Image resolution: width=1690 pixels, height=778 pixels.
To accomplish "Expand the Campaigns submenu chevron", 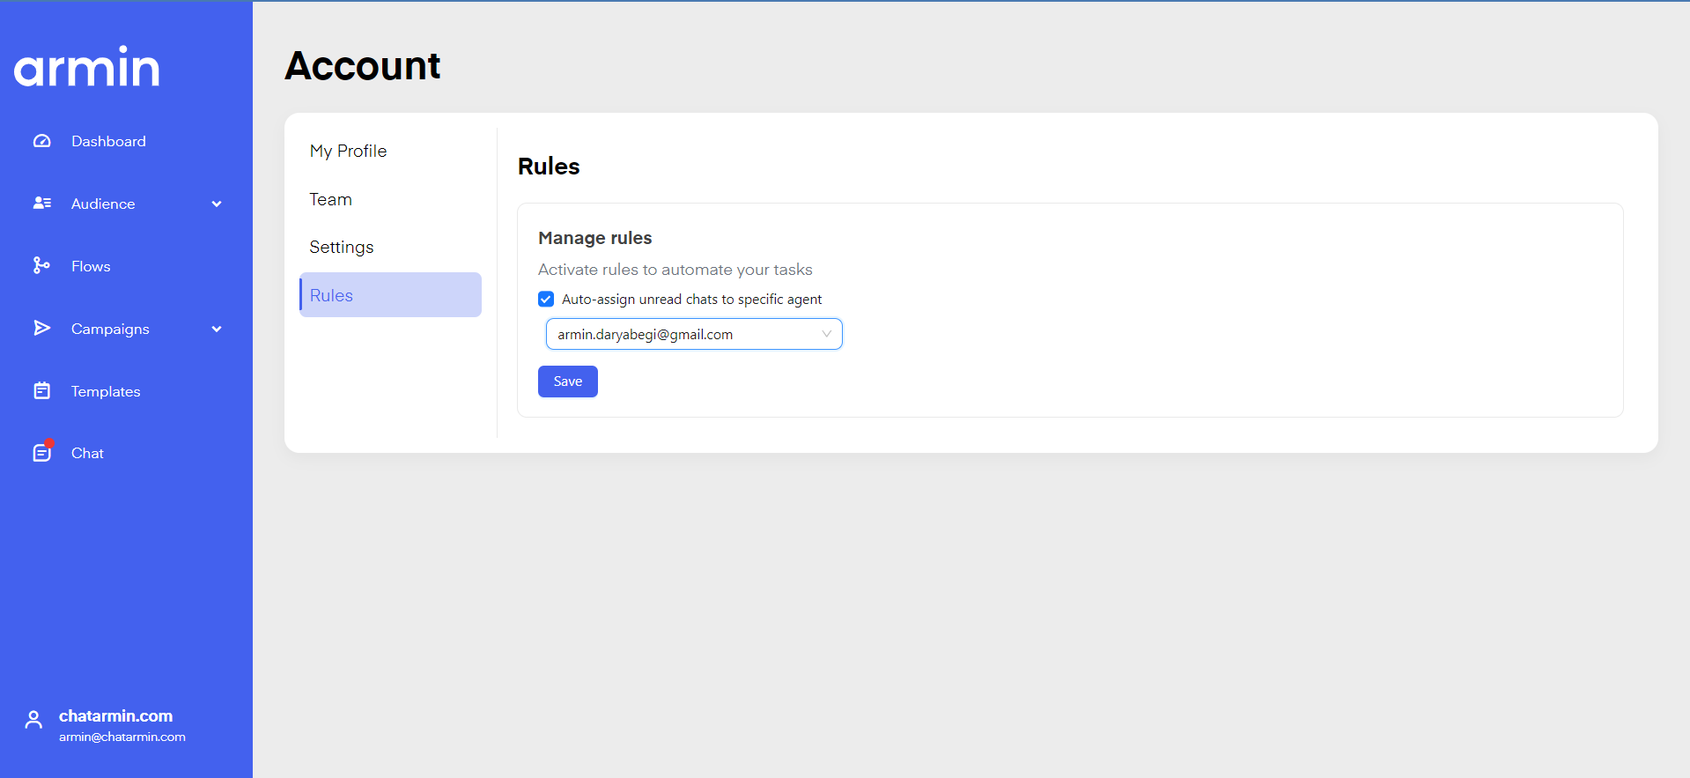I will click(x=217, y=330).
